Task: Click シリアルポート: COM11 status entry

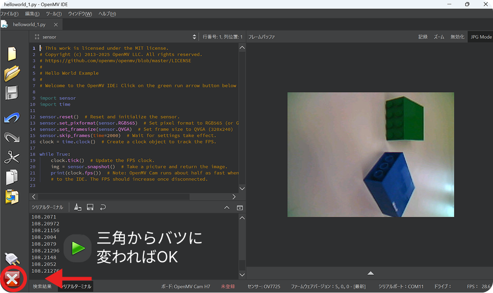Action: coord(401,286)
